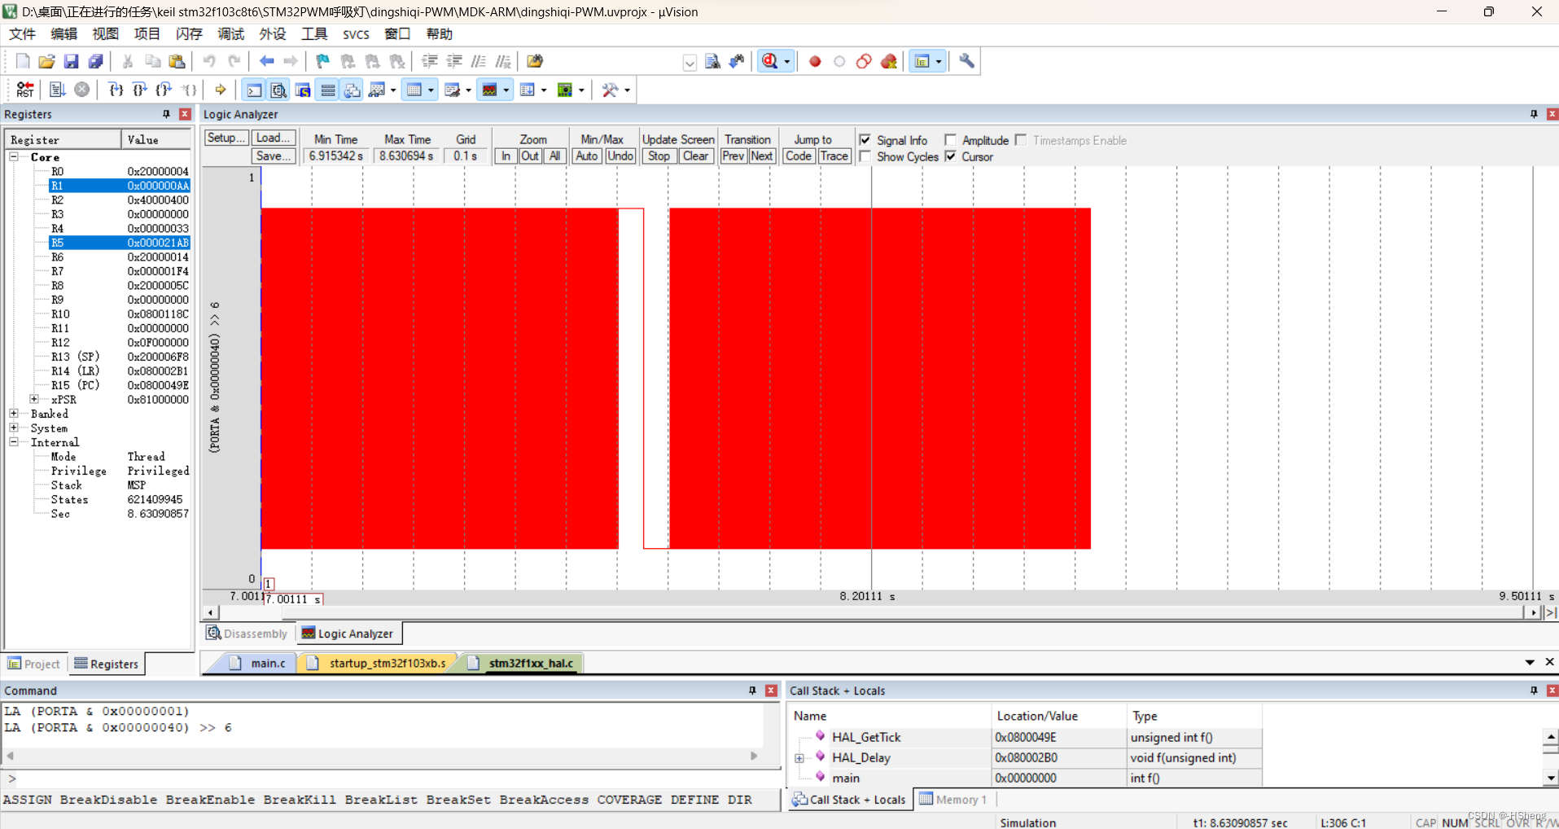Viewport: 1559px width, 829px height.
Task: Expand the Banked register group
Action: tap(14, 414)
